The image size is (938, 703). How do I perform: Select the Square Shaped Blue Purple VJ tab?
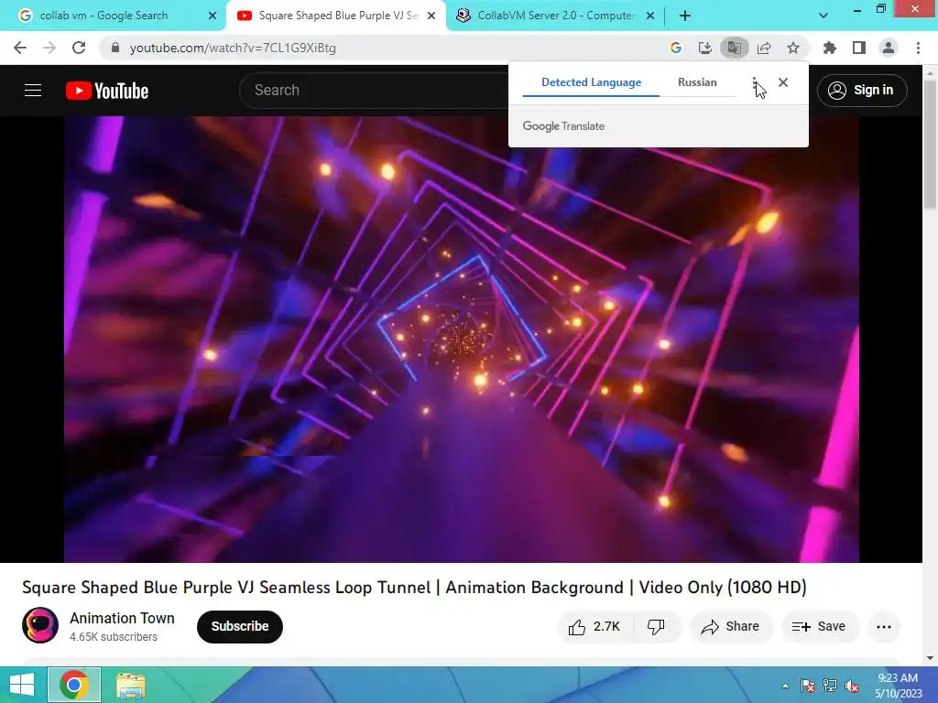point(338,16)
